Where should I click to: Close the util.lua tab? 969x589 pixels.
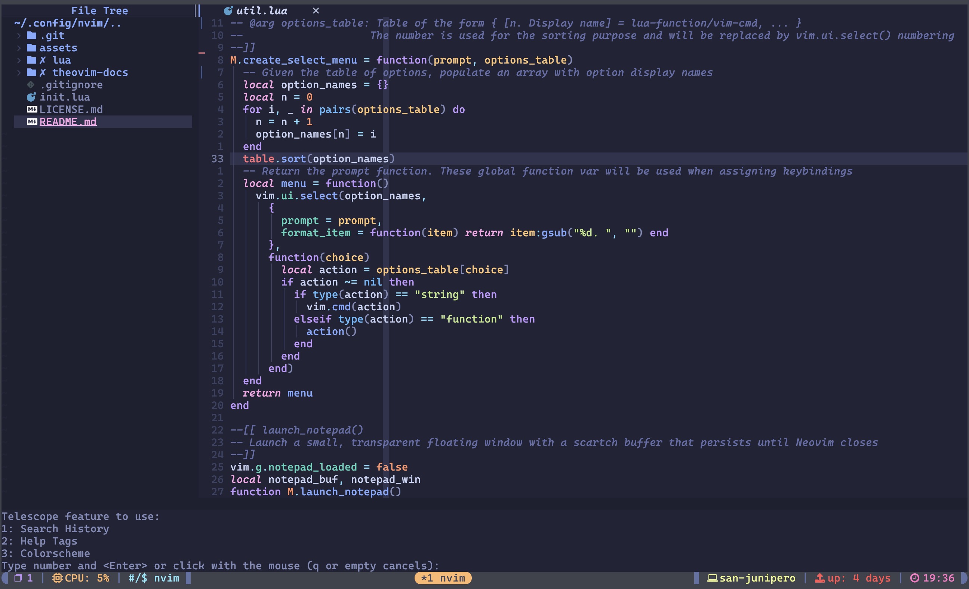316,10
